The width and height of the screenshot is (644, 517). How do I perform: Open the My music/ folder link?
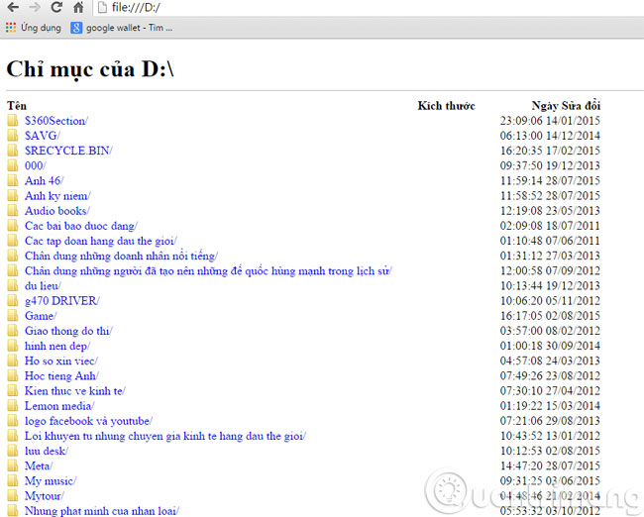tap(51, 481)
